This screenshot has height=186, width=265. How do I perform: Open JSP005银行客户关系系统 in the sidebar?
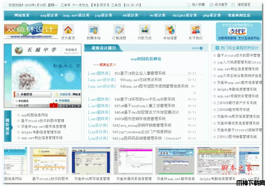[237, 103]
